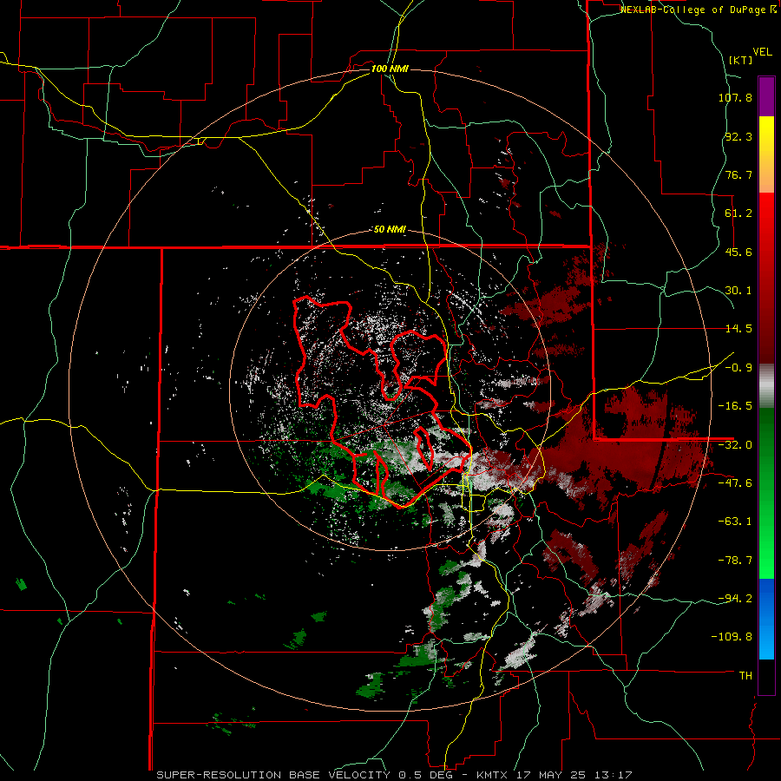781x781 pixels.
Task: Click the -94.2 velocity scale value
Action: click(735, 598)
